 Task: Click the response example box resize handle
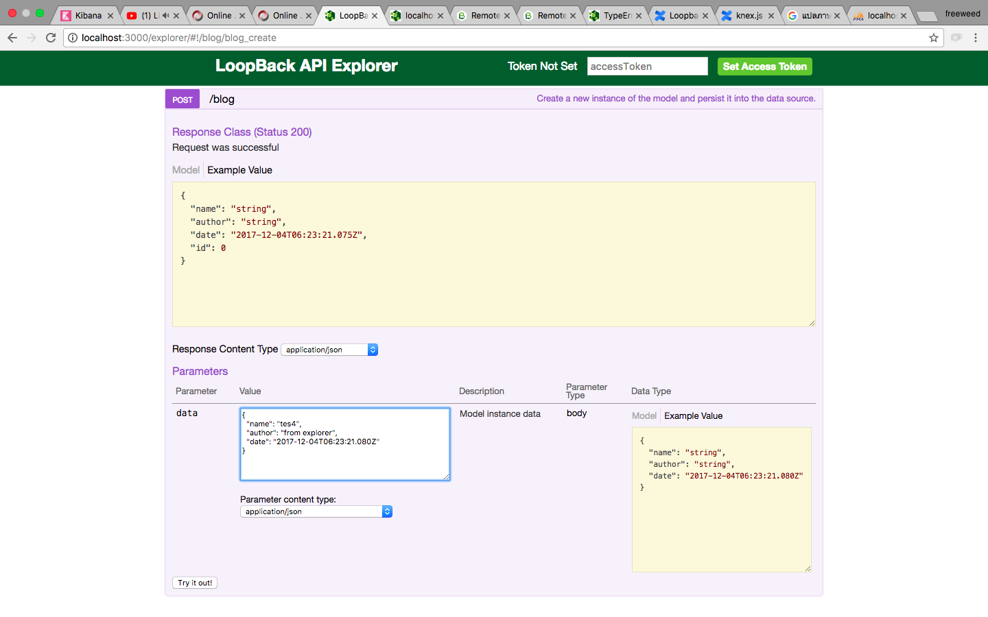[812, 323]
